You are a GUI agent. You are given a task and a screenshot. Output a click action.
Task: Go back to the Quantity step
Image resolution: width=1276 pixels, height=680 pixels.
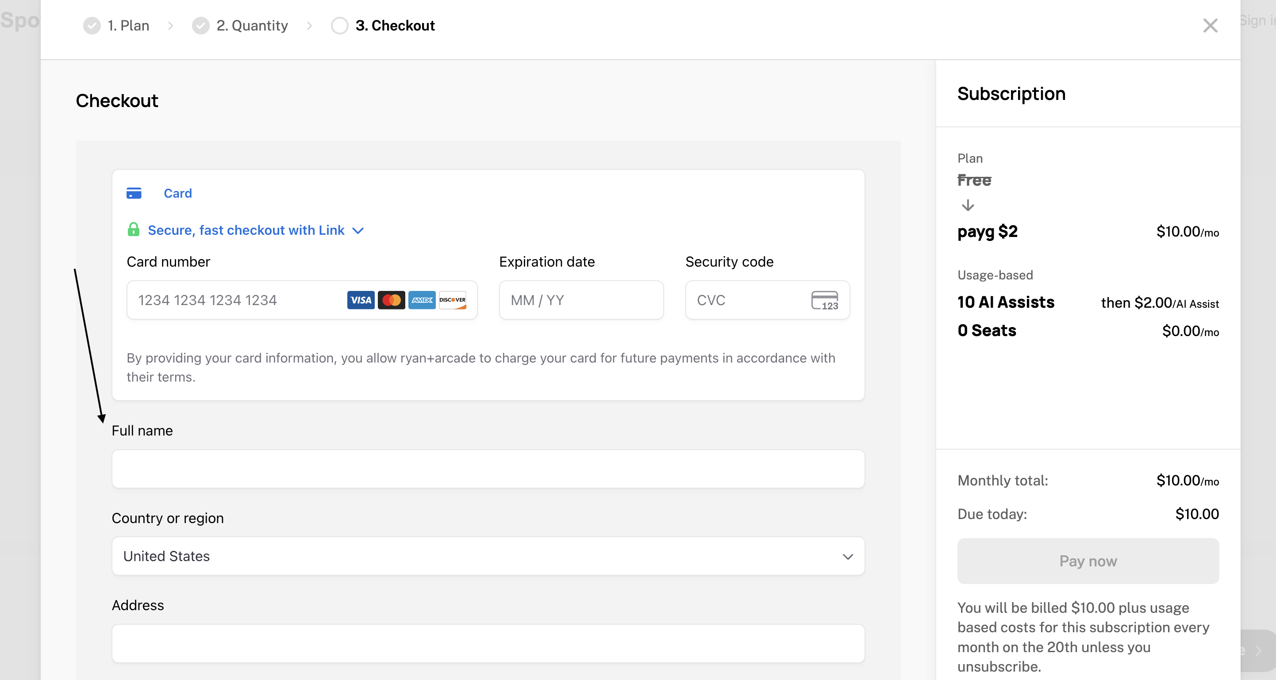click(252, 25)
